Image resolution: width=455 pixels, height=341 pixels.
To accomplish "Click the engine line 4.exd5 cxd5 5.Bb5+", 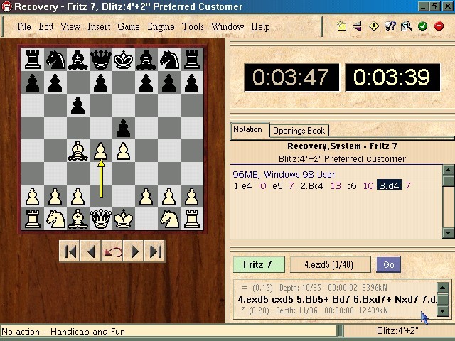I will [x=337, y=299].
